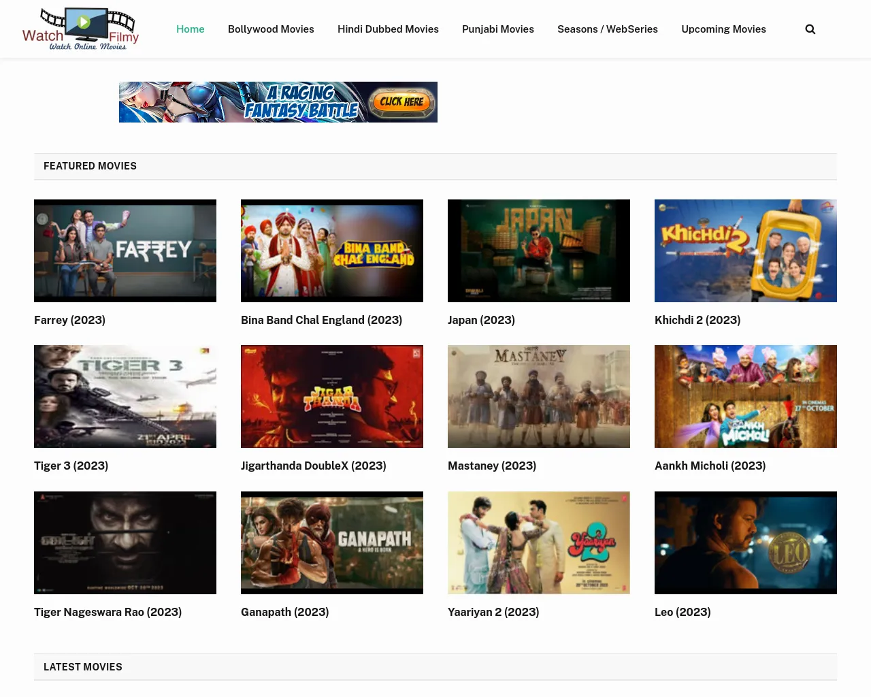Click the Raging Fantasy Battle ad banner
The height and width of the screenshot is (697, 871).
[278, 102]
